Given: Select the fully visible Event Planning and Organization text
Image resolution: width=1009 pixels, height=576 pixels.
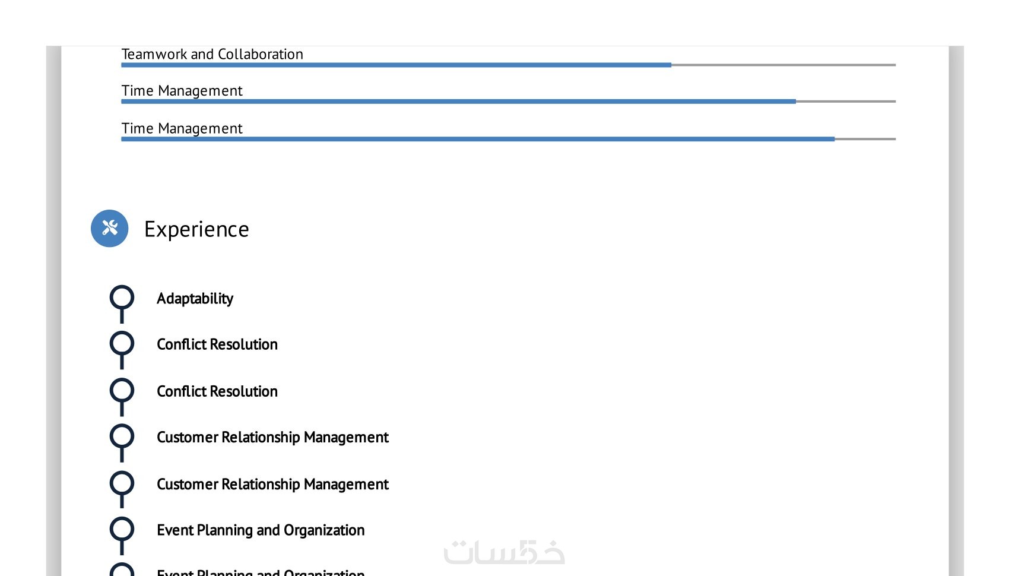Looking at the screenshot, I should [x=261, y=530].
